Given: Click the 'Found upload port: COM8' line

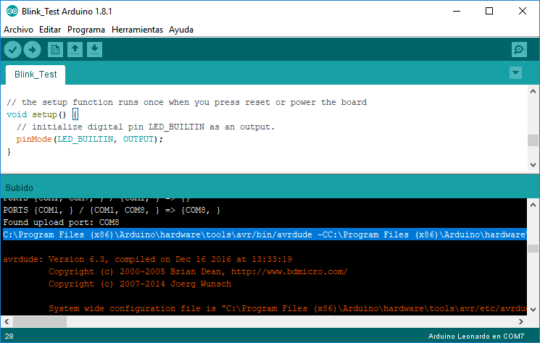Looking at the screenshot, I should coord(61,222).
